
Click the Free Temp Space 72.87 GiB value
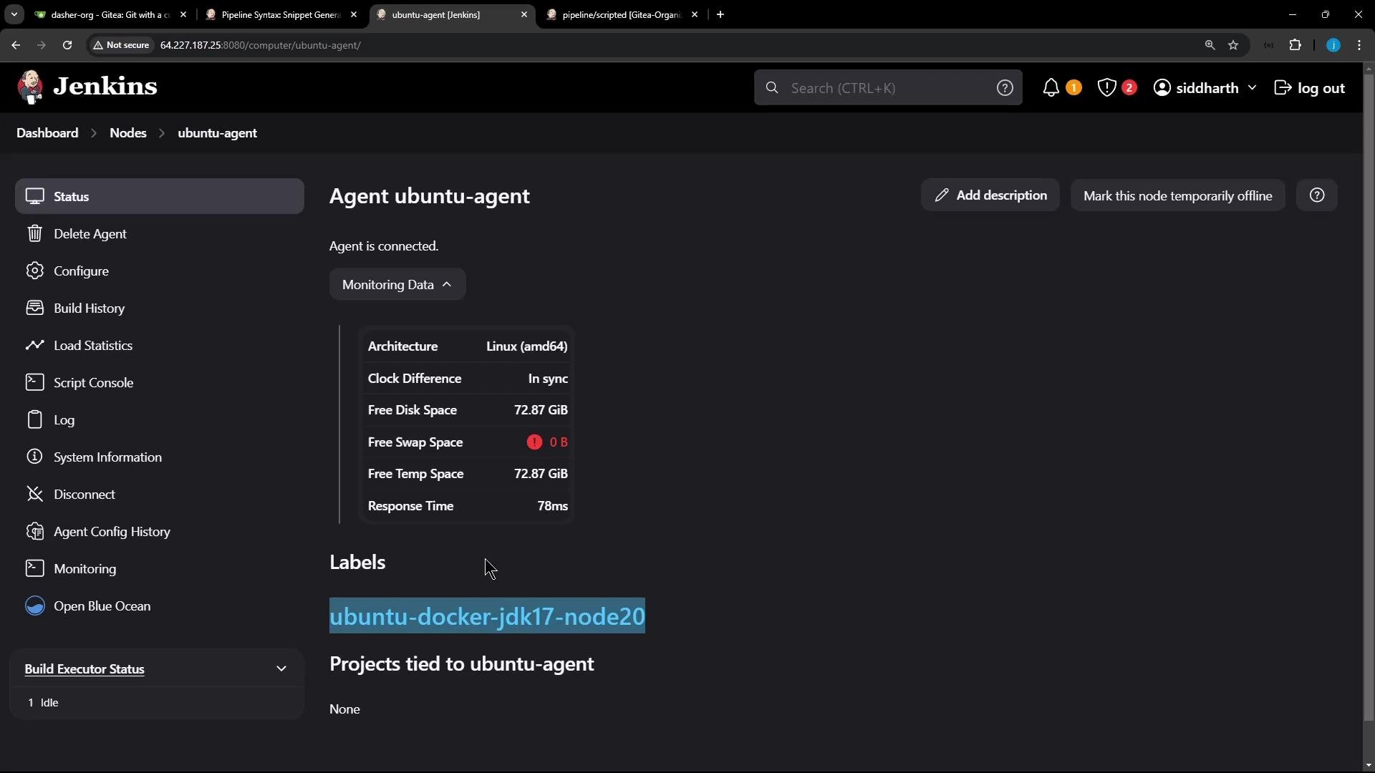click(x=541, y=474)
